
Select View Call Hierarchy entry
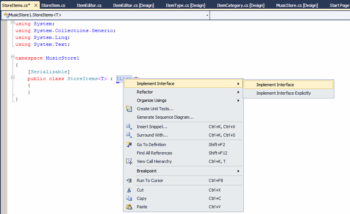[183, 161]
